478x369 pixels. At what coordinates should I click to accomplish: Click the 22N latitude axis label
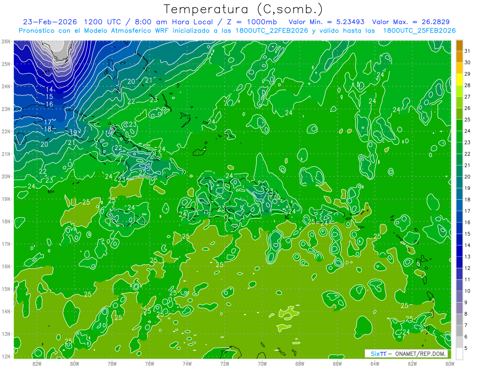click(x=6, y=131)
